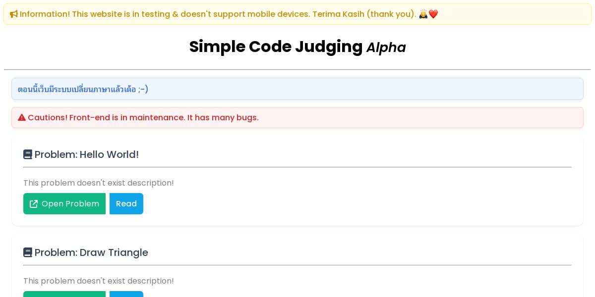Screen dimensions: 595x297
Task: Click the blue Thai-language notice banner
Action: point(297,89)
